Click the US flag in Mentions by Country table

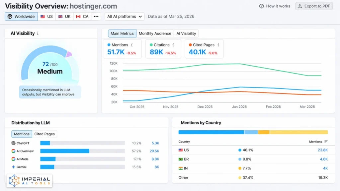pos(181,150)
